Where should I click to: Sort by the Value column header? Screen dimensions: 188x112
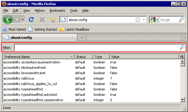click(144, 57)
